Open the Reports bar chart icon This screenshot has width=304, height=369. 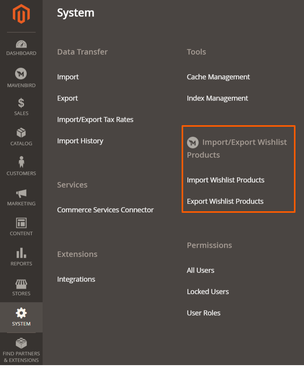point(21,253)
